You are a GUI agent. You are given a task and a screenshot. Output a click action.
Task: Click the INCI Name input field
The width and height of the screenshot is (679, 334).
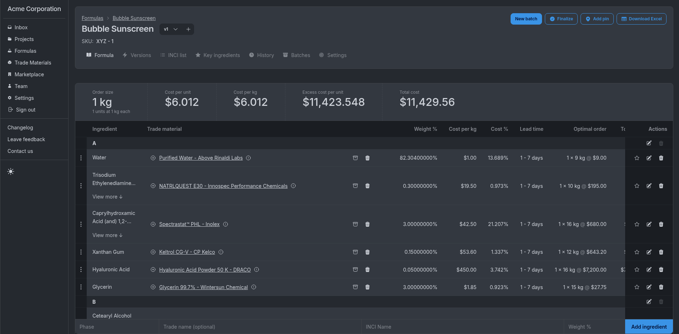462,327
